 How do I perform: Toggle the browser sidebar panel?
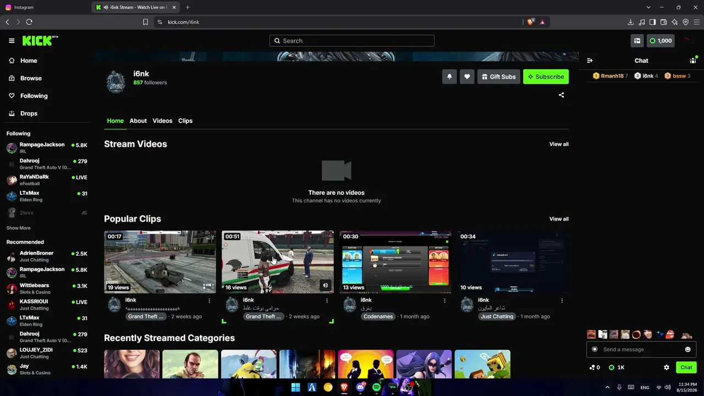click(652, 22)
